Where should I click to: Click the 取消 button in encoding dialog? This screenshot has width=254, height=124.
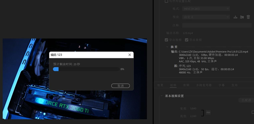(x=120, y=86)
